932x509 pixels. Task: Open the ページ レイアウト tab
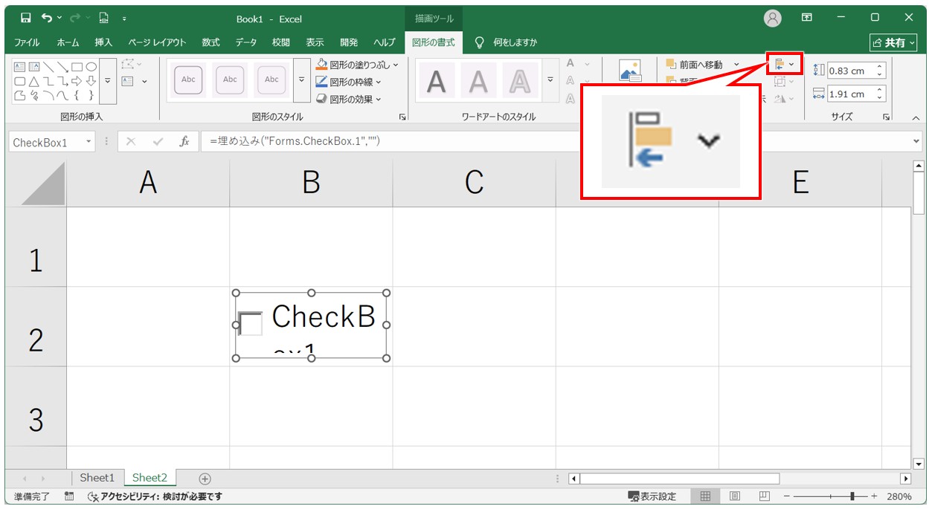pyautogui.click(x=157, y=42)
